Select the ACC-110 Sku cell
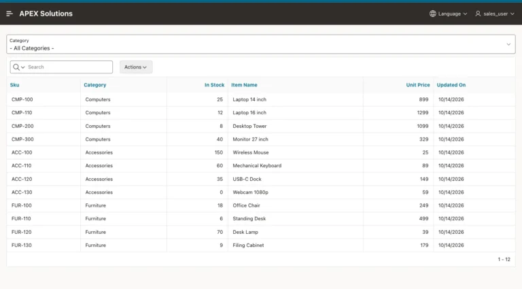The width and height of the screenshot is (522, 289). point(43,165)
